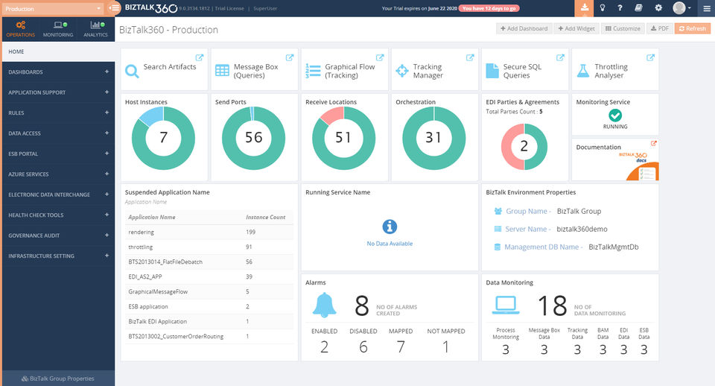This screenshot has width=715, height=386.
Task: Open the settings gear icon
Action: point(658,8)
